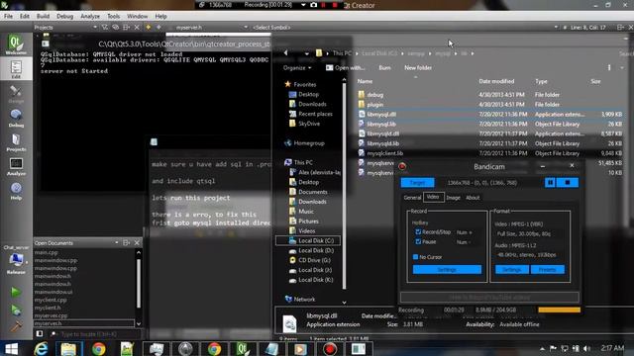Toggle the Record/Stop hotkey checkbox
634x356 pixels.
(418, 232)
